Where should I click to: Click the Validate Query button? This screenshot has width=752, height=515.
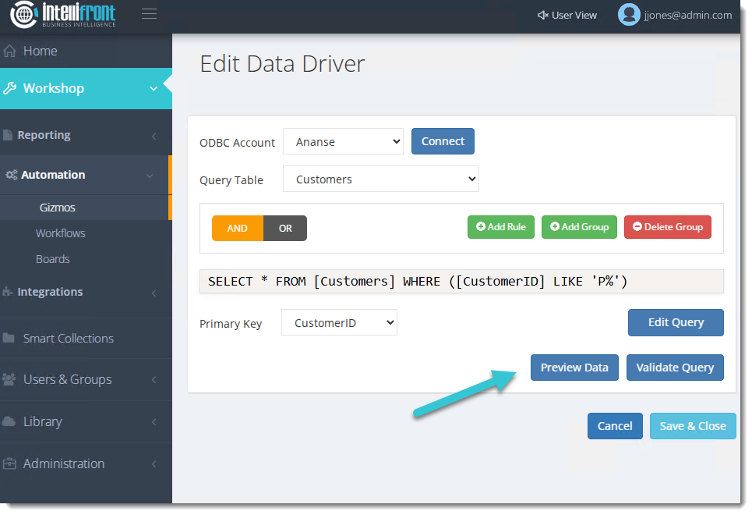[x=675, y=368]
